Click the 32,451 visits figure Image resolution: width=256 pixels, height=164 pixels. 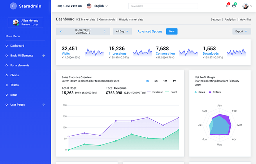pyautogui.click(x=69, y=49)
